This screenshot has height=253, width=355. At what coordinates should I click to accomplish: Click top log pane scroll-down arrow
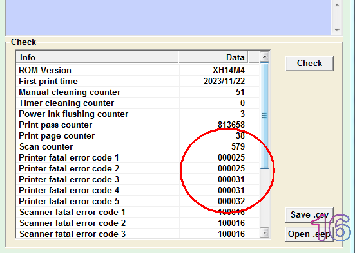(337, 30)
